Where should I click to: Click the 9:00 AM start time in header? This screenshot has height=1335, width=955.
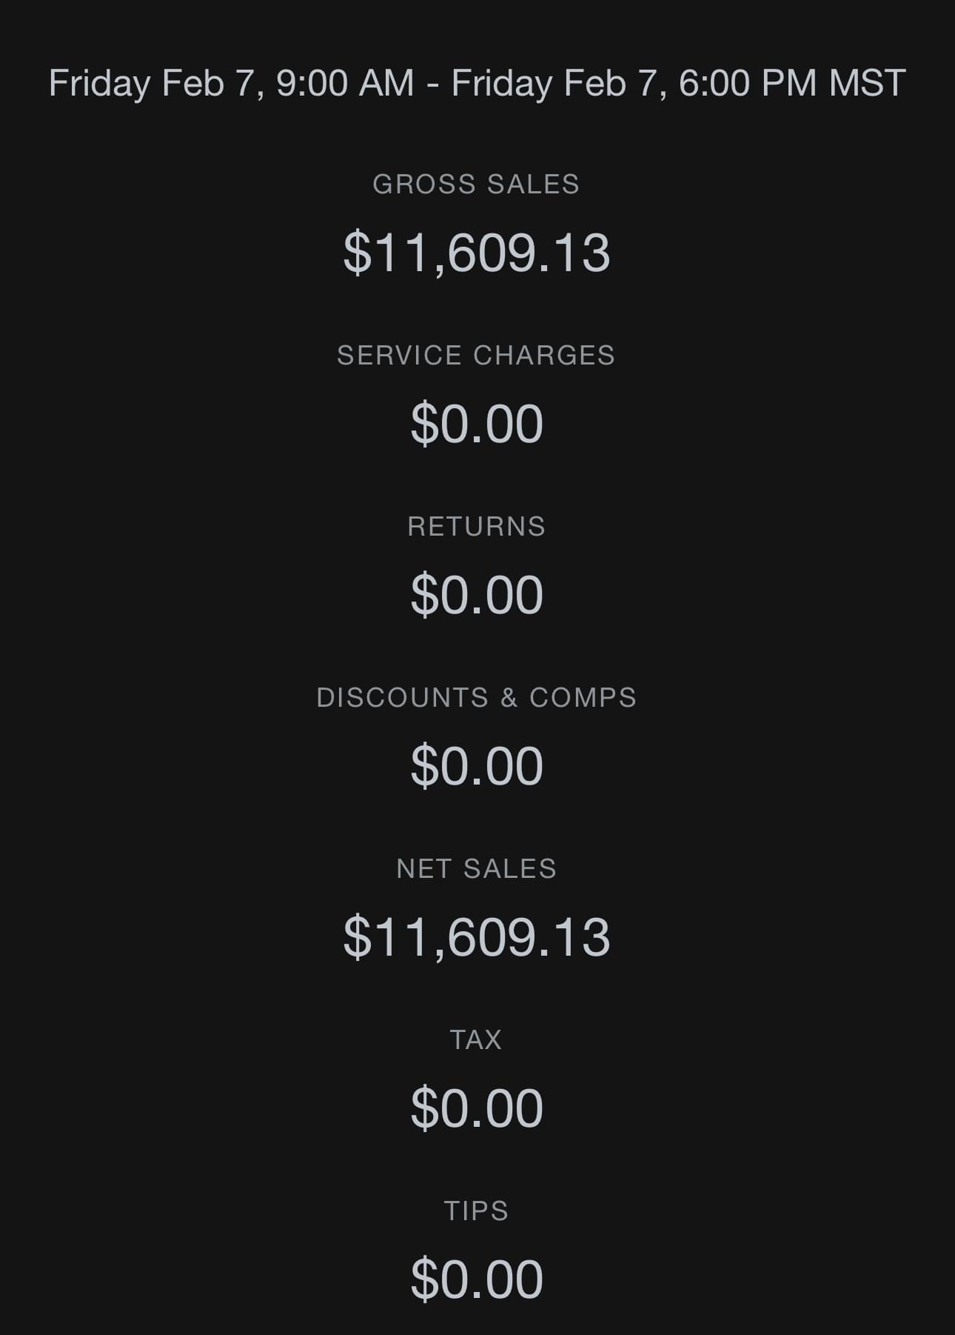(345, 83)
